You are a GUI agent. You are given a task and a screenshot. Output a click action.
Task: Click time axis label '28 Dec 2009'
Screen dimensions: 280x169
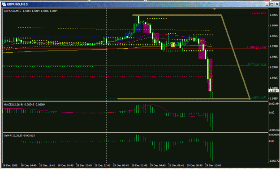10,165
